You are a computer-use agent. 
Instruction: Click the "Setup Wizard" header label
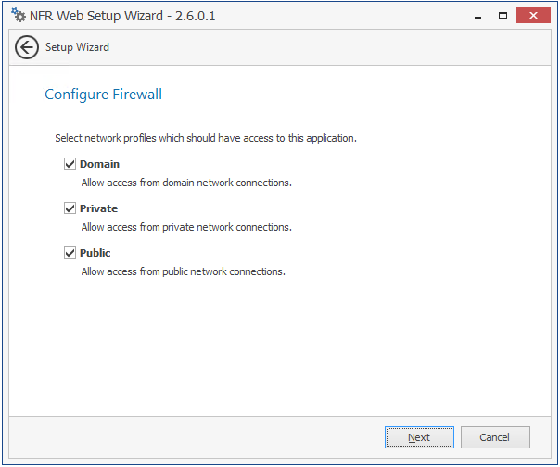(77, 47)
